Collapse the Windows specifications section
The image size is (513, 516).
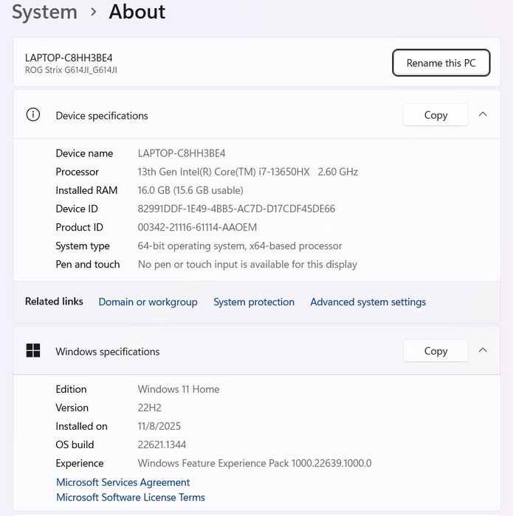483,350
